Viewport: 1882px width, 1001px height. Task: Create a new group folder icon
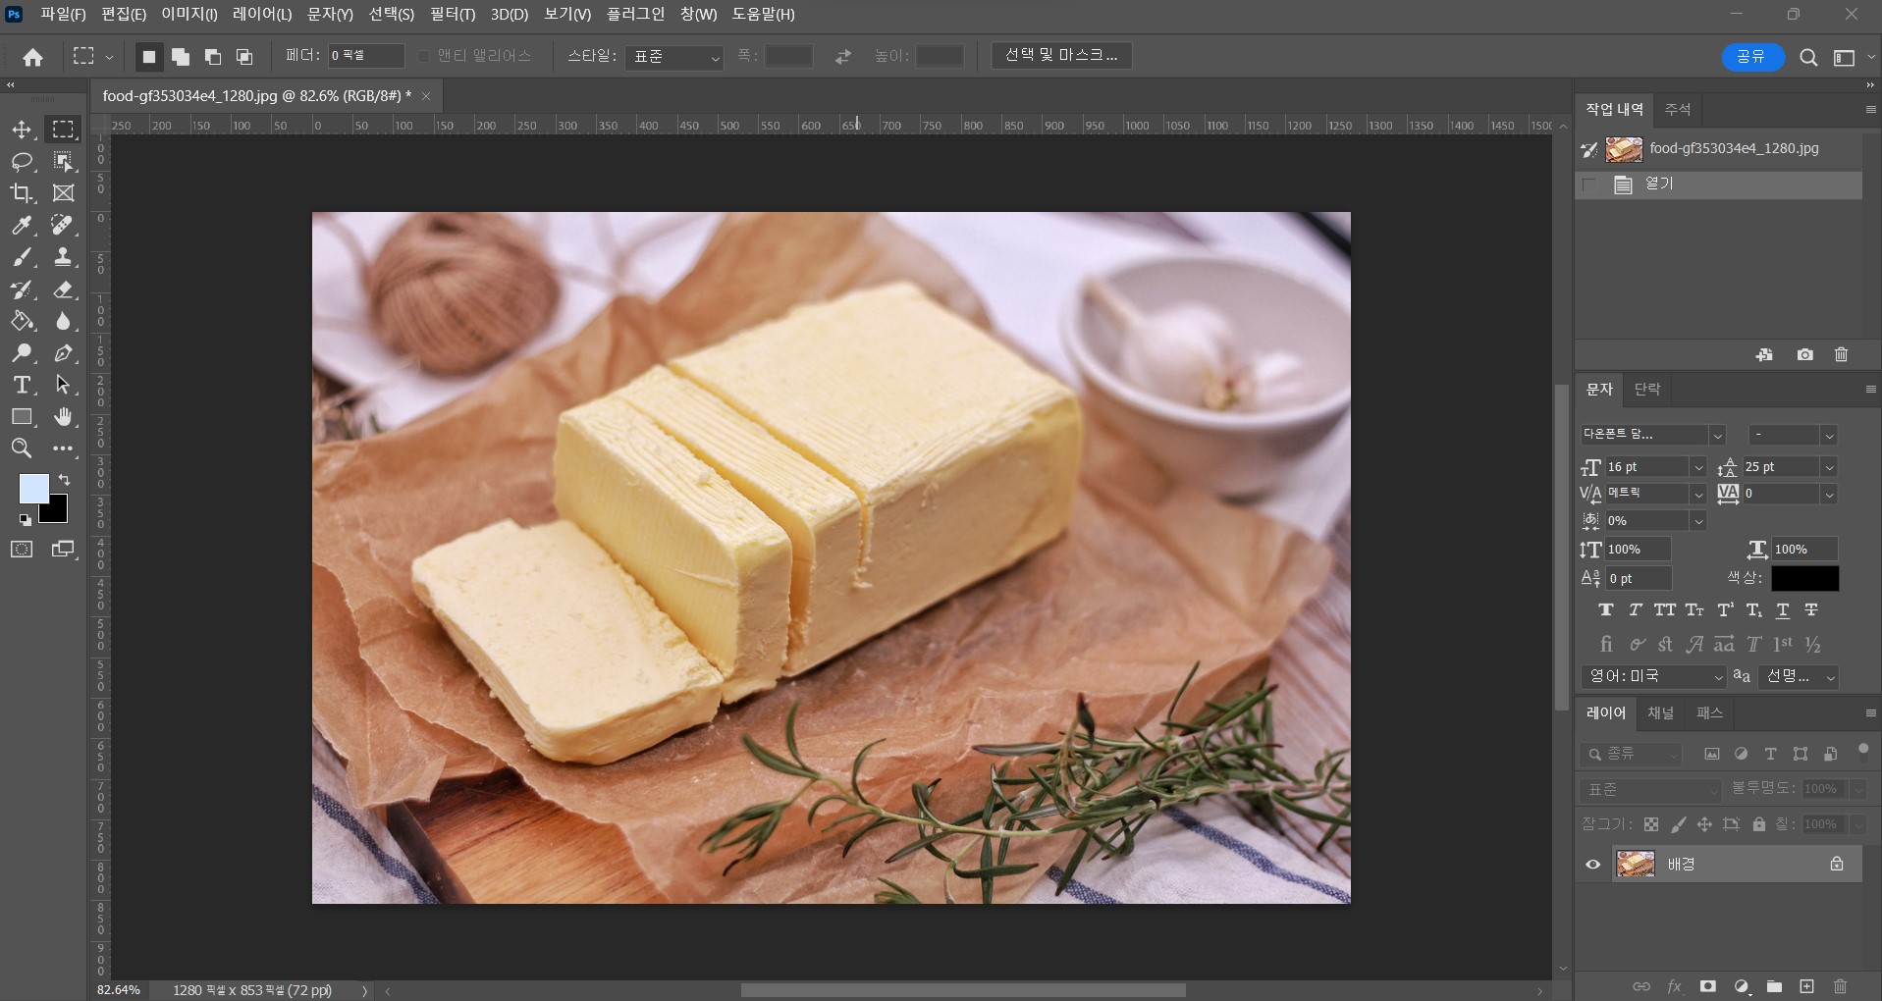coord(1774,986)
